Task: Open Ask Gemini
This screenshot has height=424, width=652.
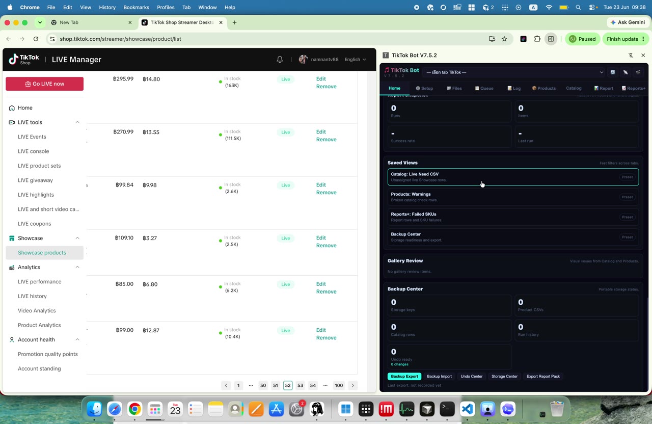Action: pyautogui.click(x=627, y=22)
